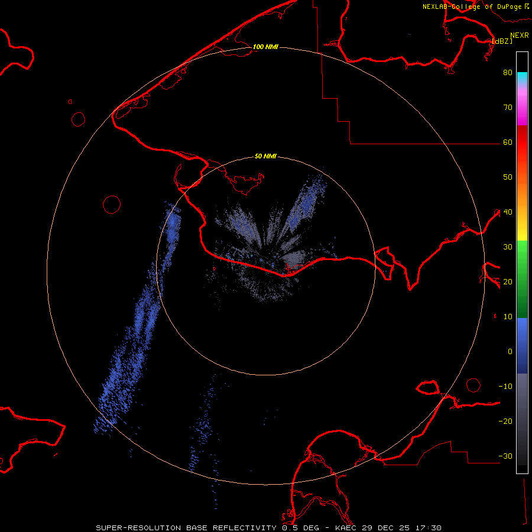Click the 20 value on dBZ scale
The image size is (532, 532).
pyautogui.click(x=508, y=282)
